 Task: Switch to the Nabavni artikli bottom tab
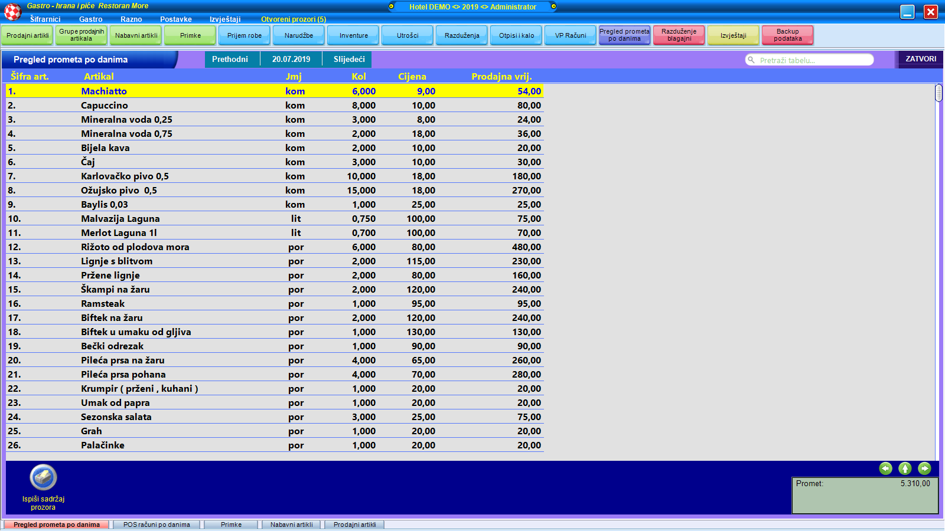click(x=291, y=525)
